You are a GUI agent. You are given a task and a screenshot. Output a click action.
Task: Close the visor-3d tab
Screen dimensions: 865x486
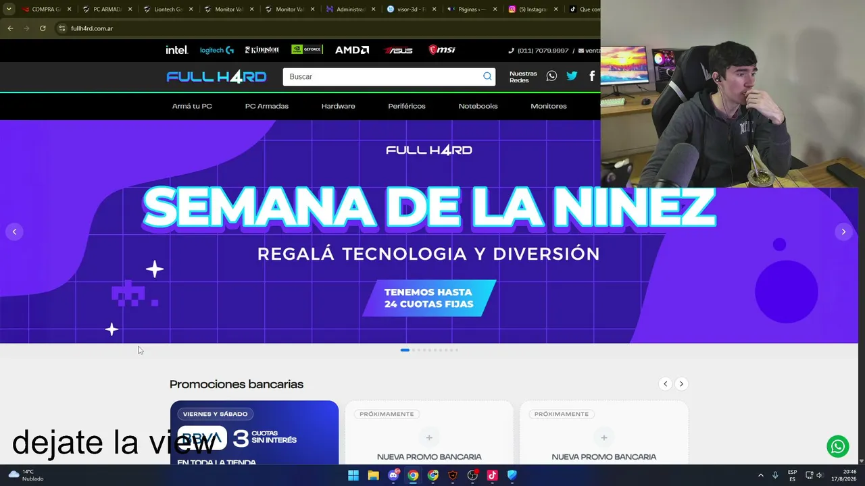434,9
